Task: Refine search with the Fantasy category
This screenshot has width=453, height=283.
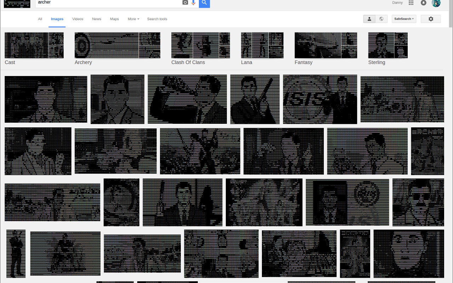Action: pyautogui.click(x=326, y=49)
